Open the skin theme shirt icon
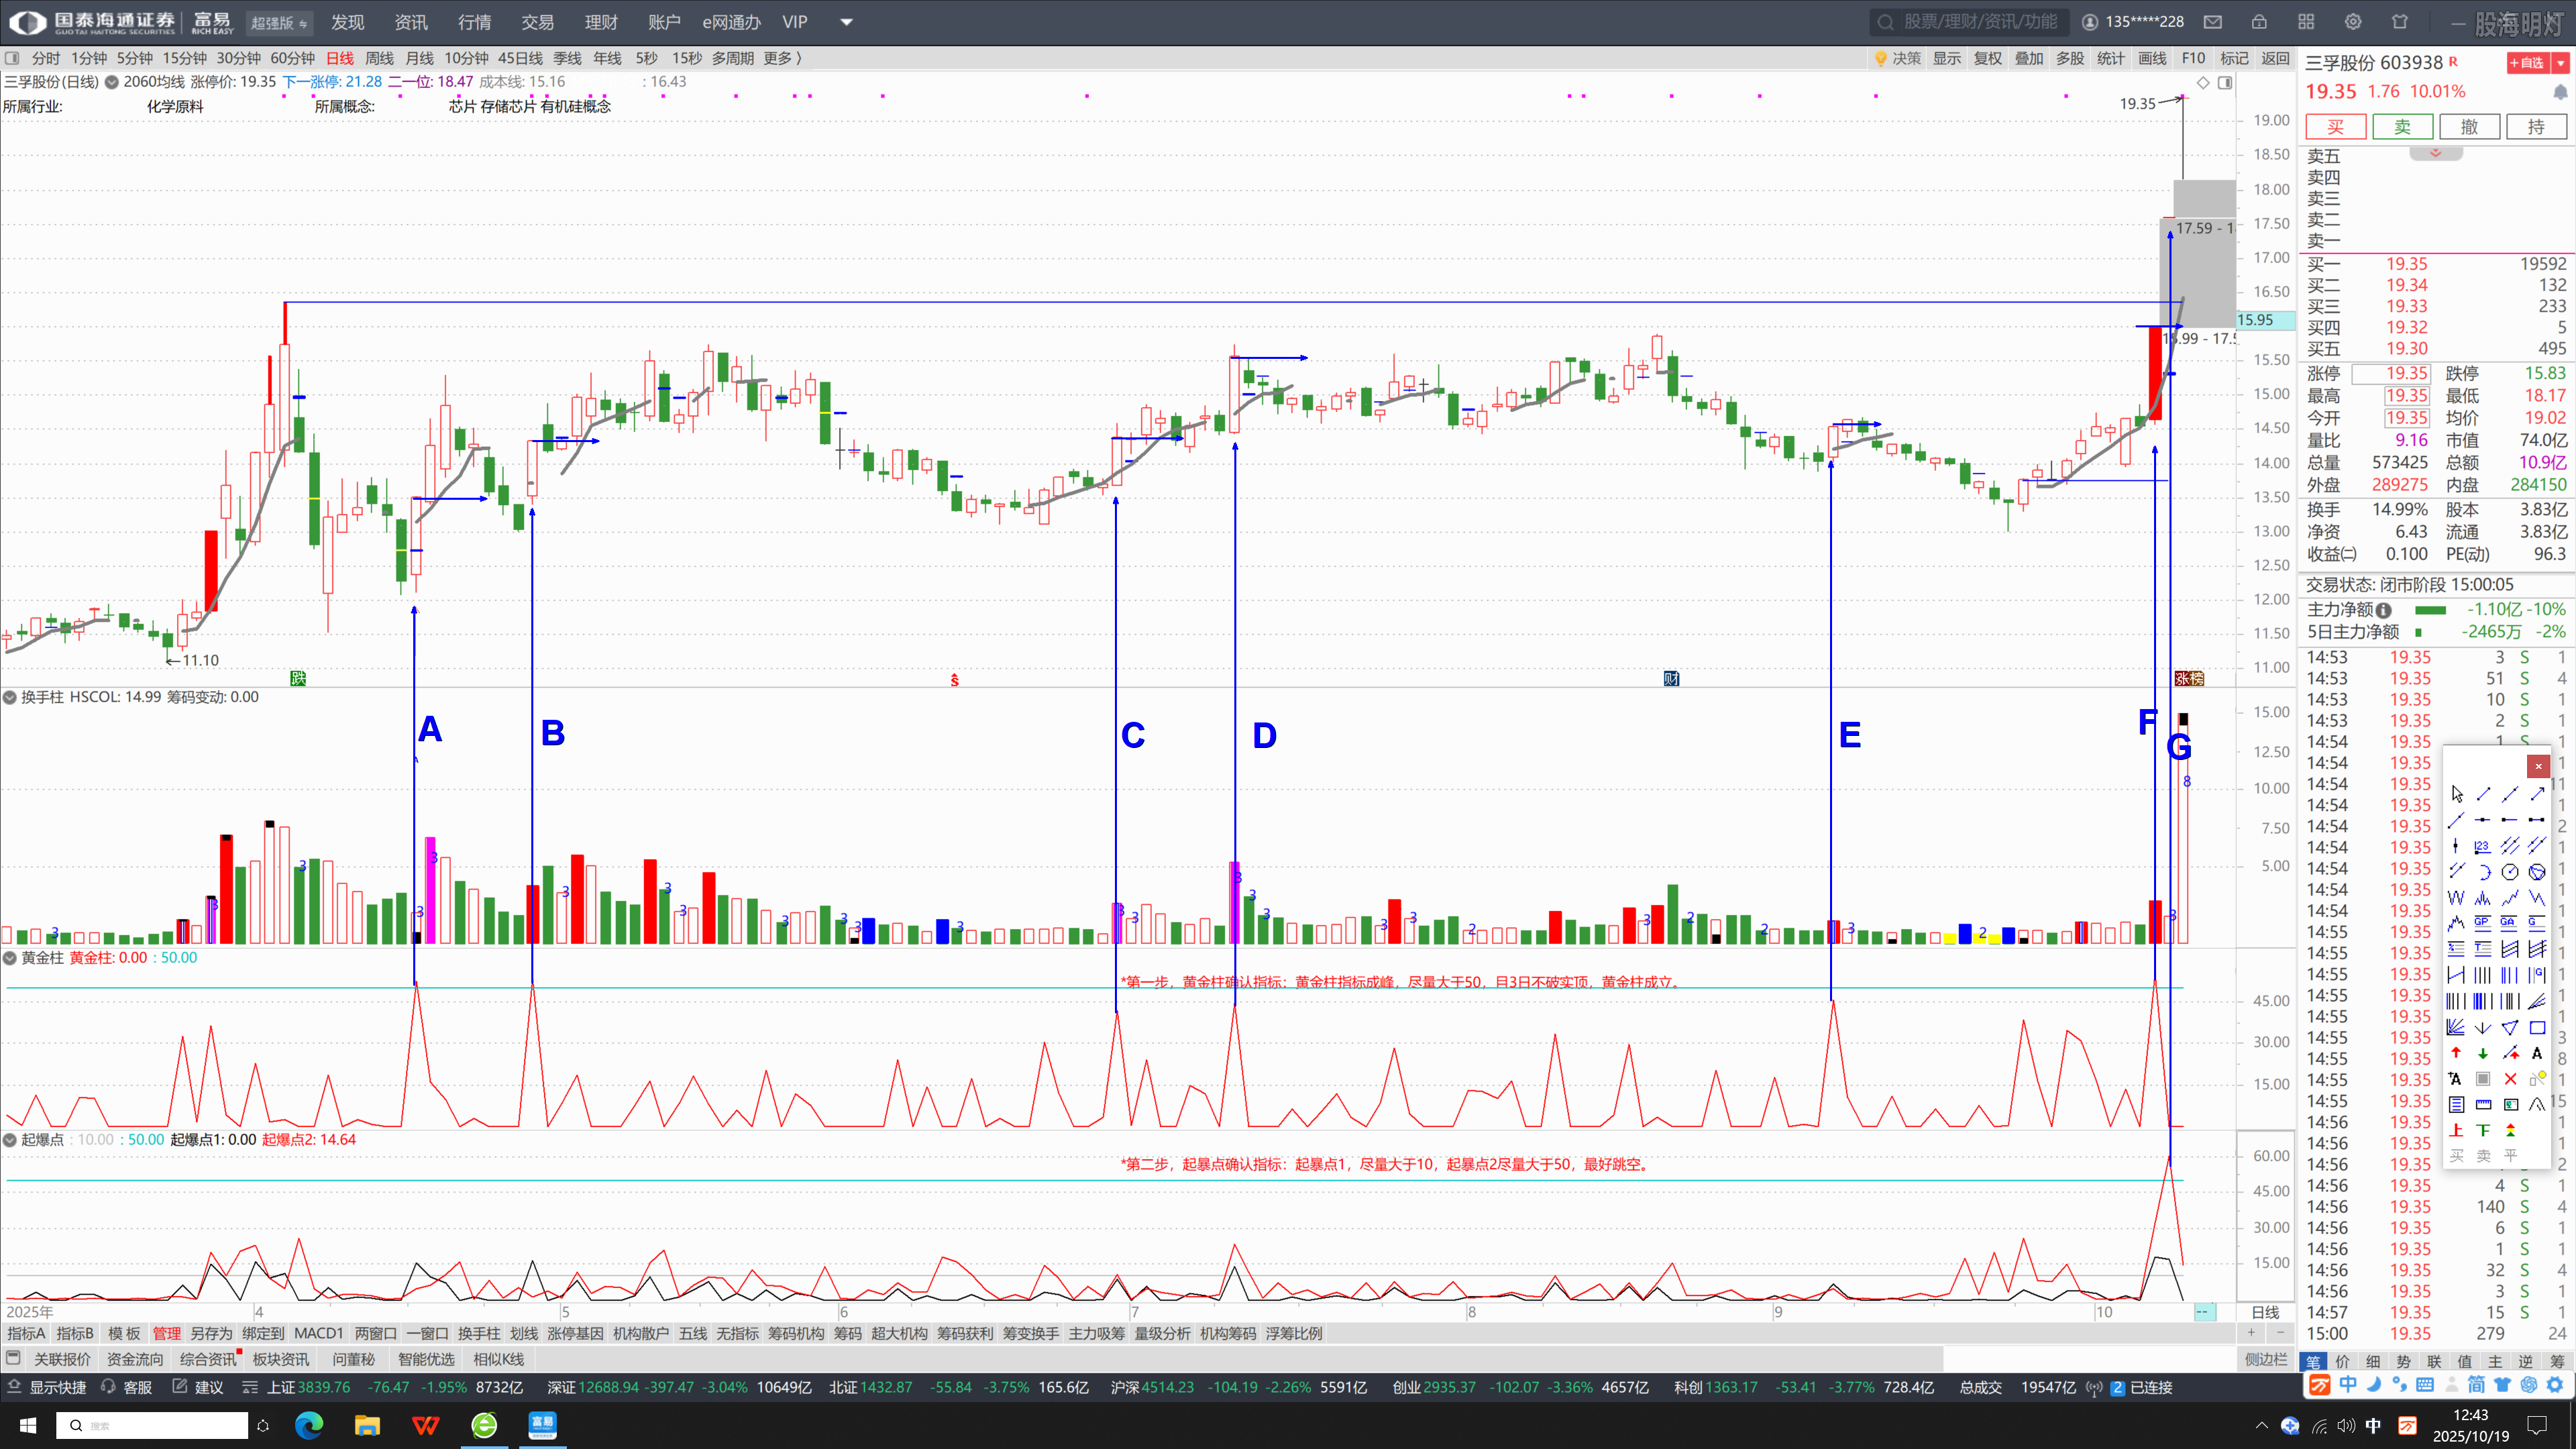Image resolution: width=2576 pixels, height=1449 pixels. [x=2400, y=22]
